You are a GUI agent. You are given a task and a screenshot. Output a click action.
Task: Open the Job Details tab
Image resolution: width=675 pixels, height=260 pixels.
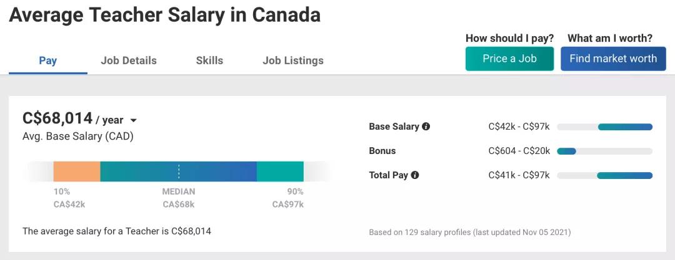(x=129, y=60)
